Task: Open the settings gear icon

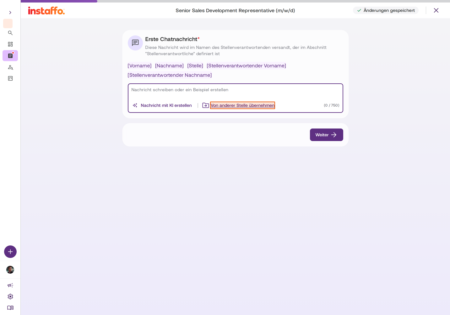Action: tap(10, 297)
